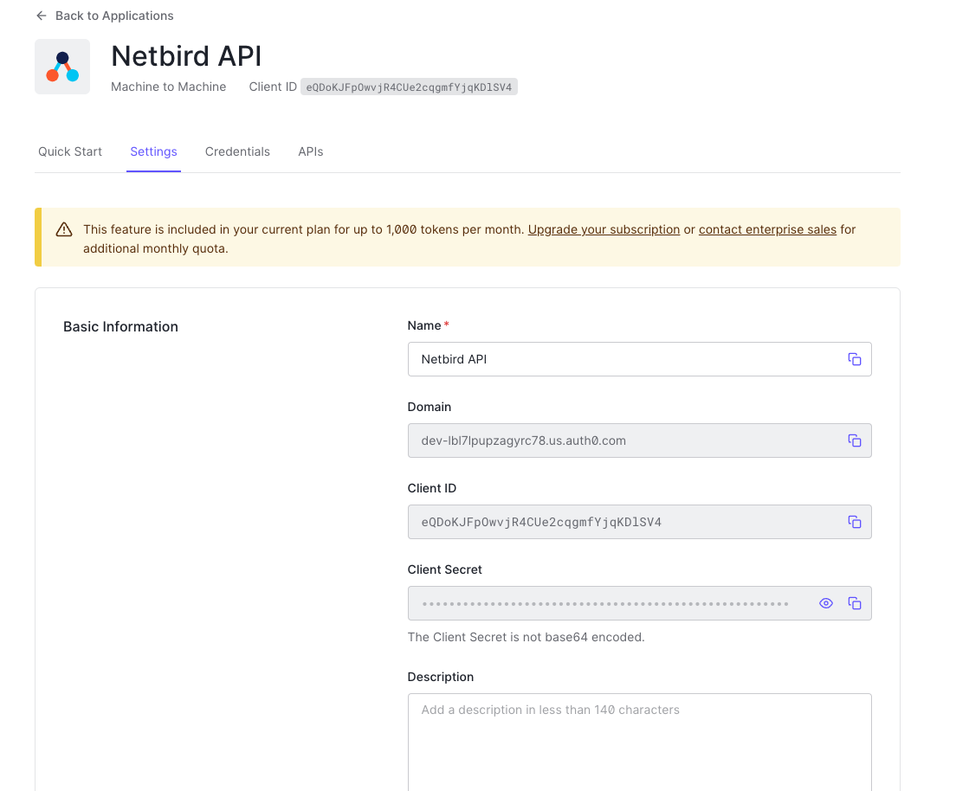969x791 pixels.
Task: Open Upgrade your subscription link
Action: 604,229
